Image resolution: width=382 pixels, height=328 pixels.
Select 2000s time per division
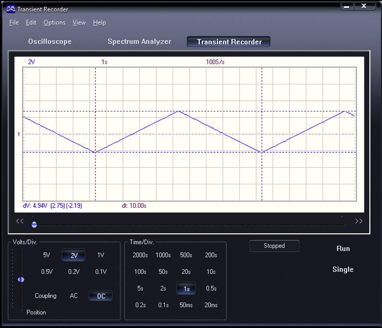(x=140, y=255)
